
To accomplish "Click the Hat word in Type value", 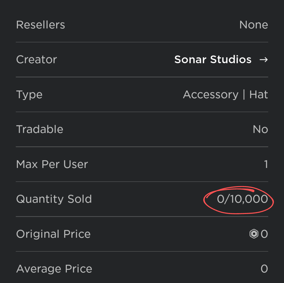I will [x=259, y=95].
